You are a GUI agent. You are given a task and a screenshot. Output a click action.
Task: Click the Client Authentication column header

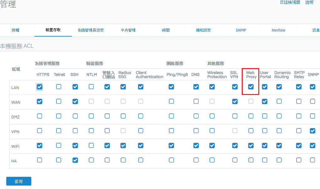[150, 75]
